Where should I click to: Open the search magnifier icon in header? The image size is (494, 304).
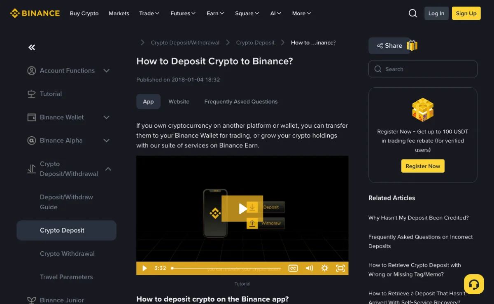point(413,13)
